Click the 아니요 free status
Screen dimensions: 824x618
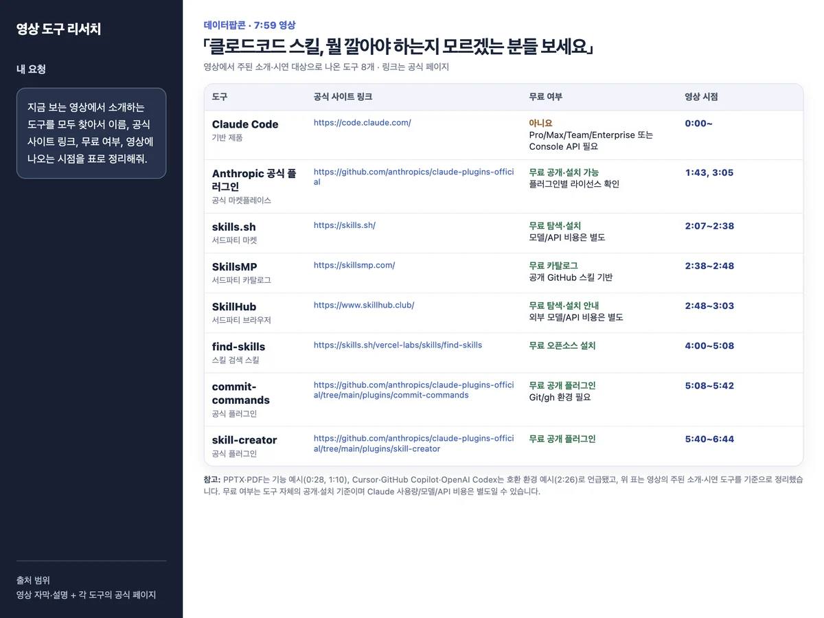(x=541, y=123)
